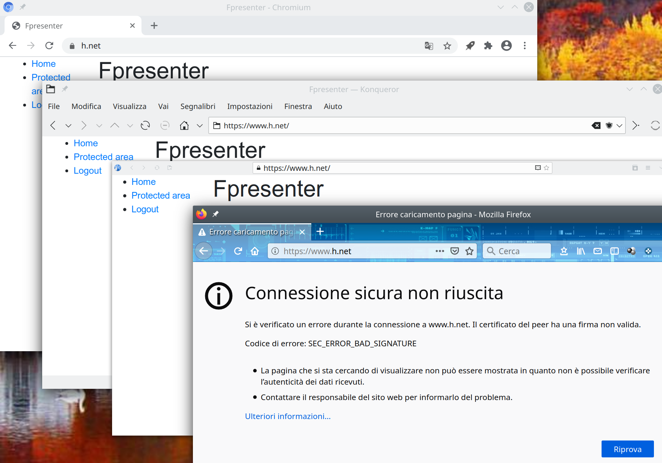The height and width of the screenshot is (463, 662).
Task: Open Home link in Chromium page
Action: (44, 64)
